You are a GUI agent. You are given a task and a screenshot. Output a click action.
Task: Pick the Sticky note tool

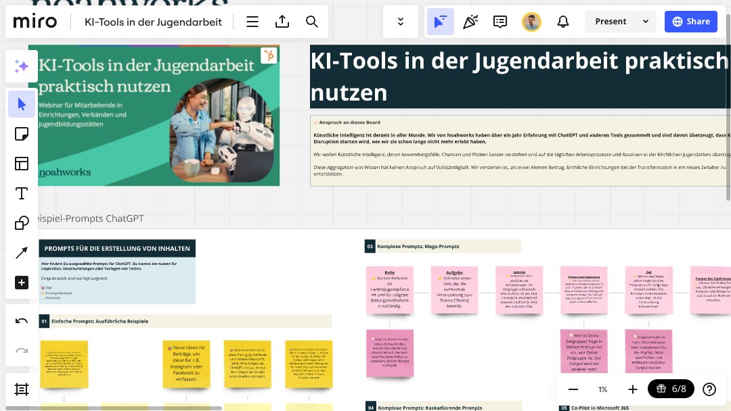pyautogui.click(x=22, y=134)
